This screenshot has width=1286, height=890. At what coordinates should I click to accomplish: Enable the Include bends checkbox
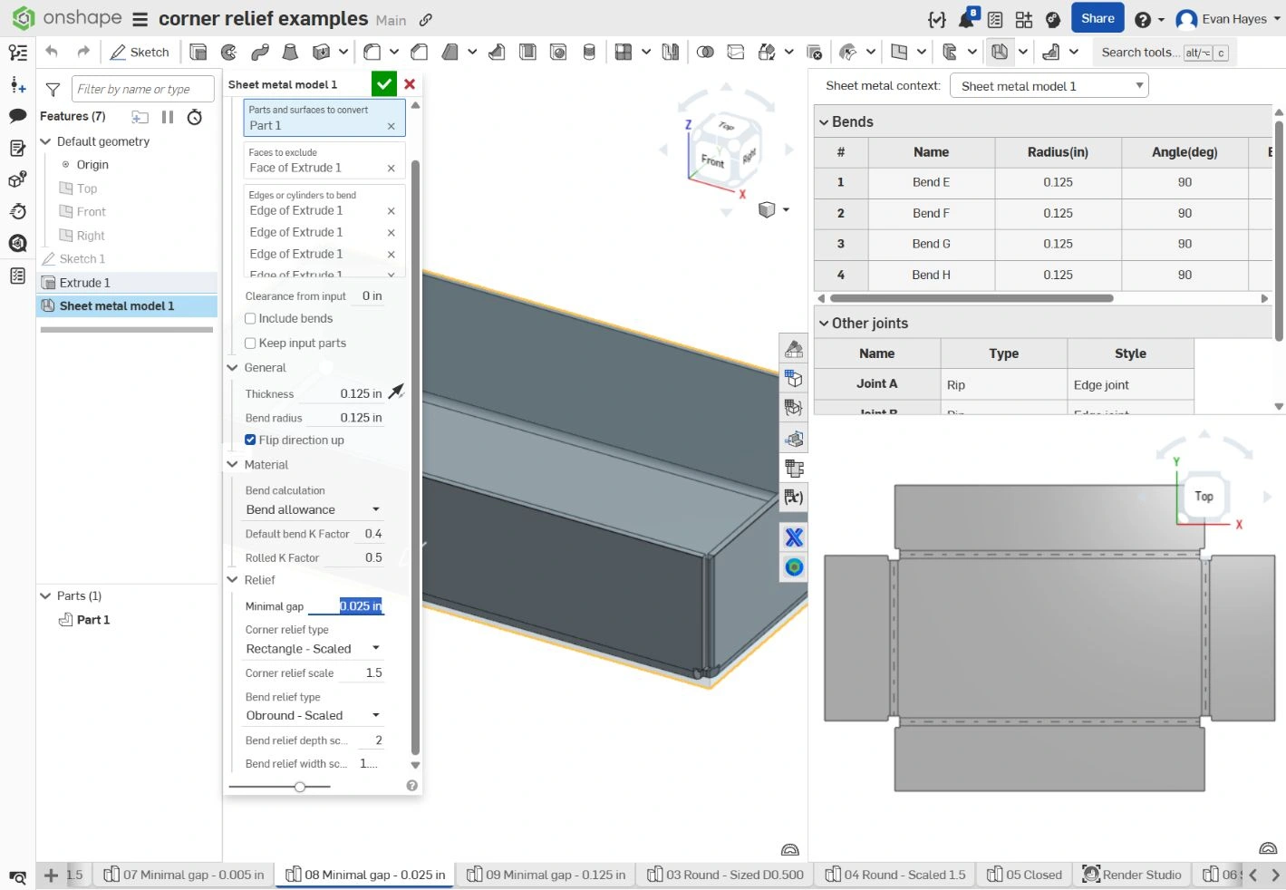(250, 319)
